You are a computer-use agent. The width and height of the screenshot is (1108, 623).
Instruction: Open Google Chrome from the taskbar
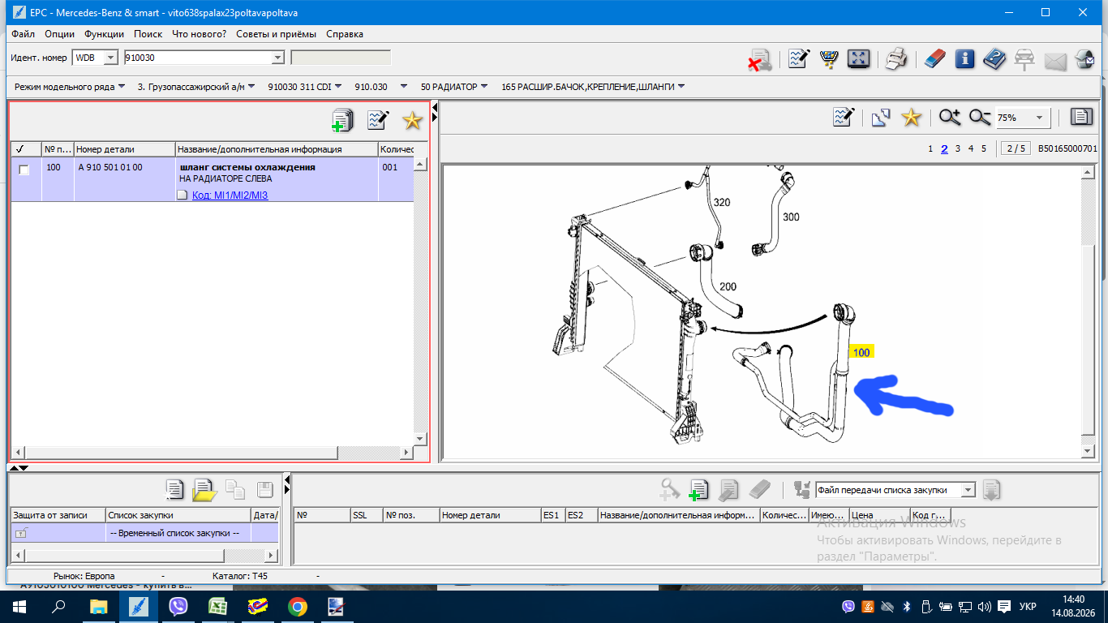[298, 606]
